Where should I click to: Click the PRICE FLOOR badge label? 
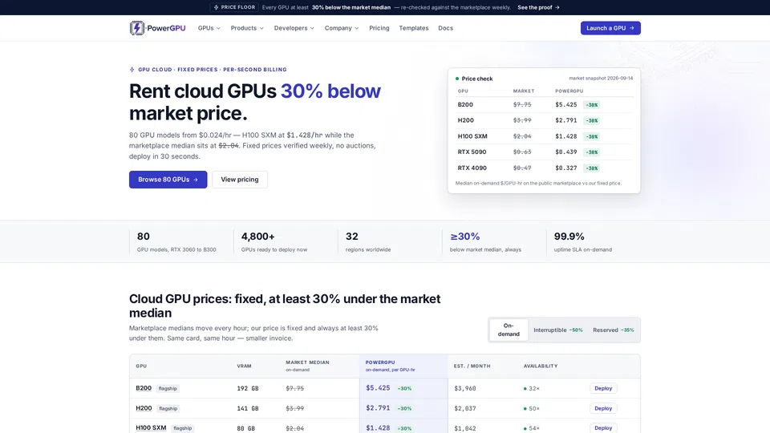click(x=234, y=7)
